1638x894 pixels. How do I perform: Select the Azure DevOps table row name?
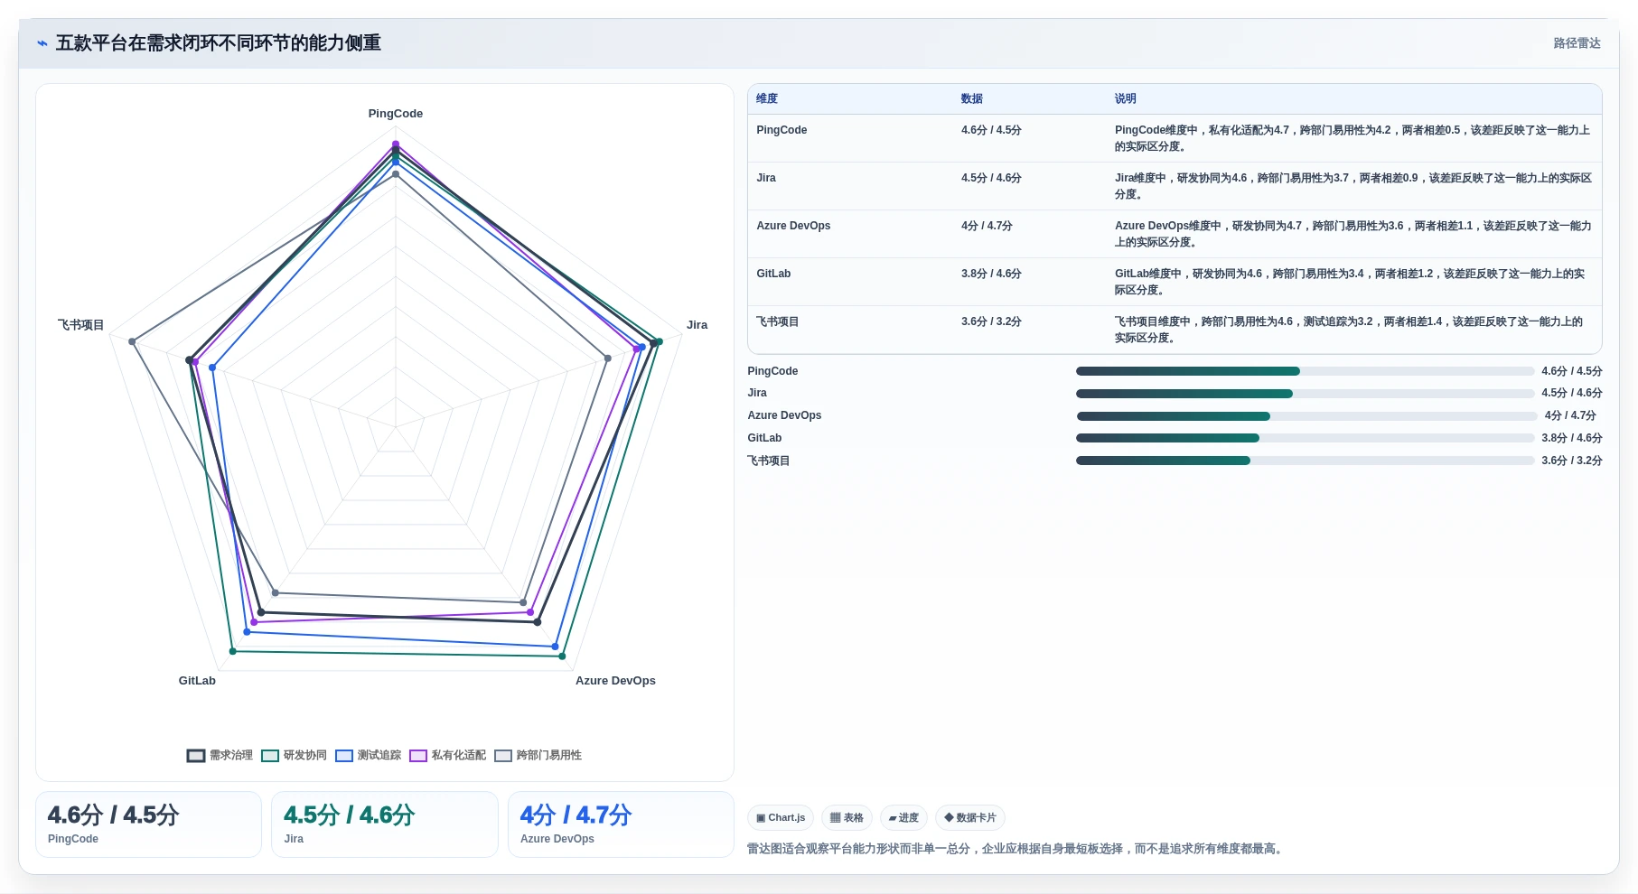pos(793,226)
